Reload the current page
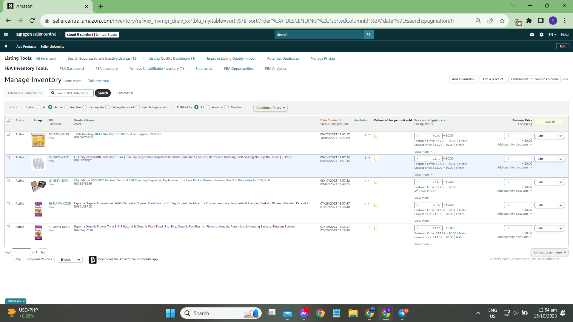Viewport: 573px width, 322px height. [32, 21]
